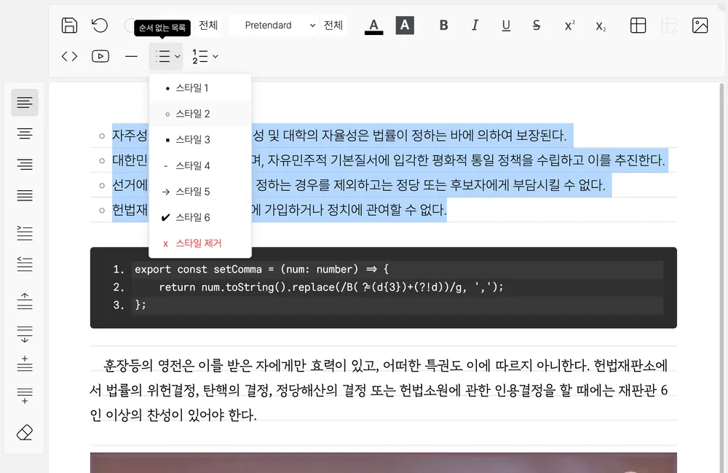Open the ordered list style dropdown
This screenshot has width=728, height=473.
(205, 56)
